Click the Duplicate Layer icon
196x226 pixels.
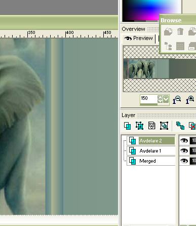point(180,126)
